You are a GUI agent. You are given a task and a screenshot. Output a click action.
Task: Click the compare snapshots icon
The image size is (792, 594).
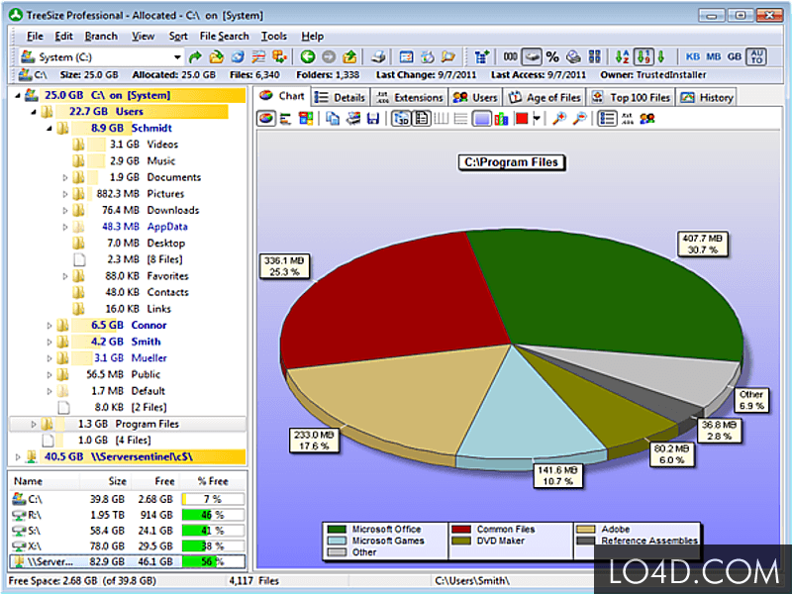(279, 57)
